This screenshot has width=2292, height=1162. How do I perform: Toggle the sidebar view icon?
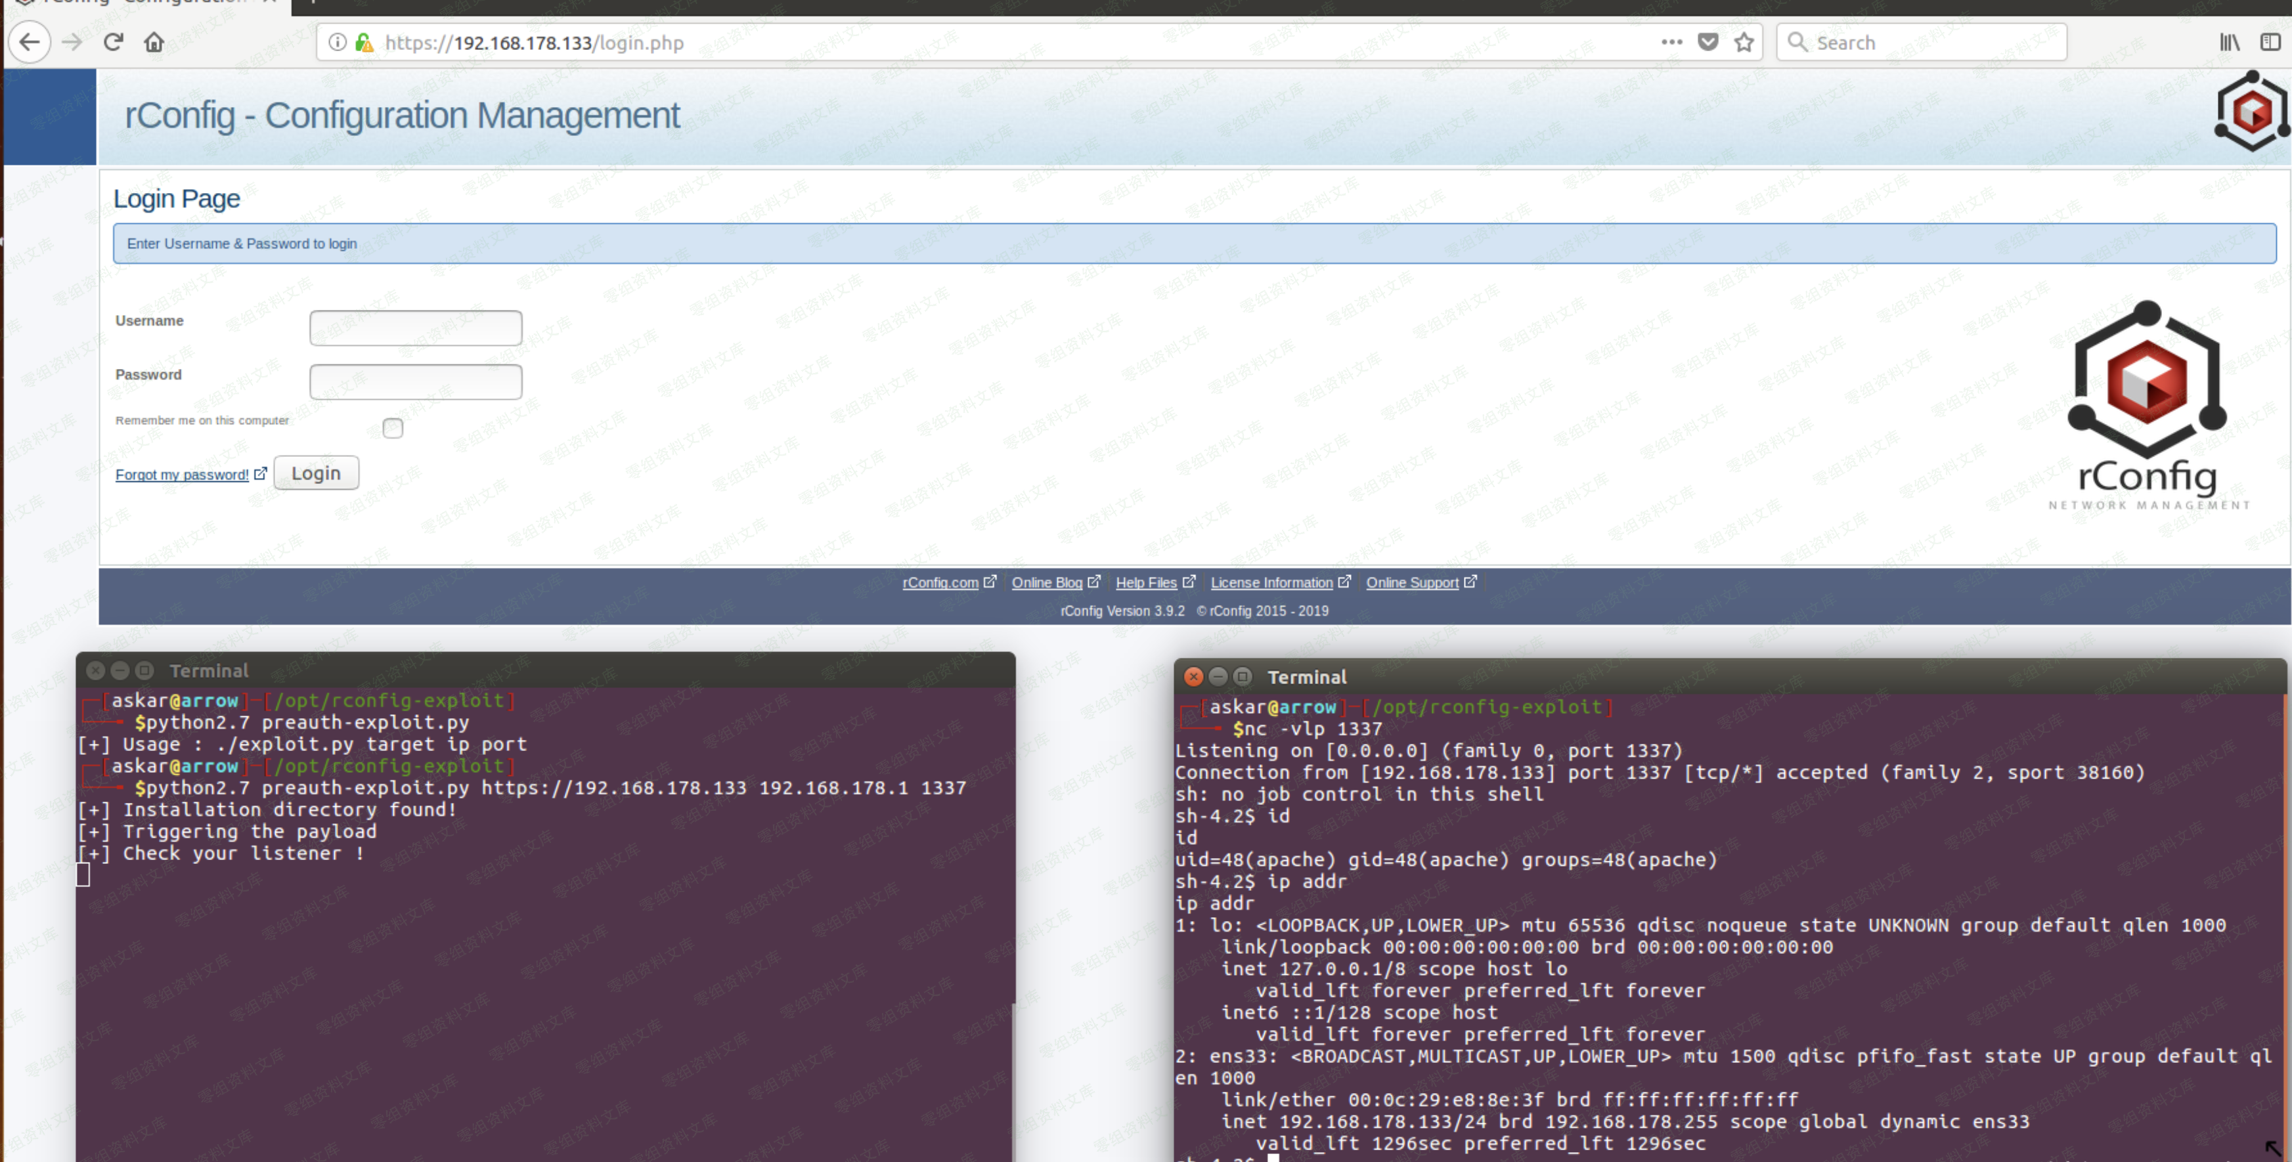2270,42
